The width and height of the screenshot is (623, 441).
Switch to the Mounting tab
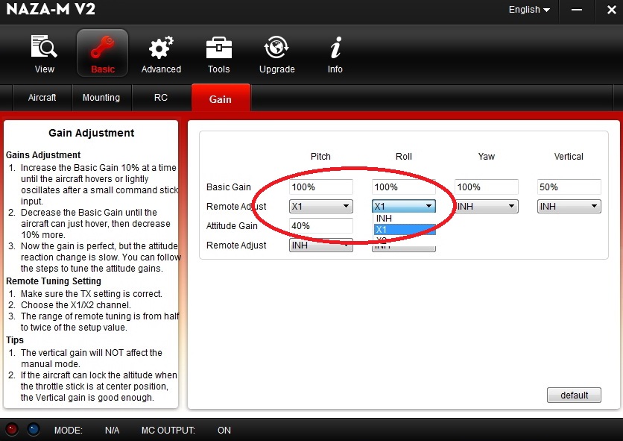[101, 98]
